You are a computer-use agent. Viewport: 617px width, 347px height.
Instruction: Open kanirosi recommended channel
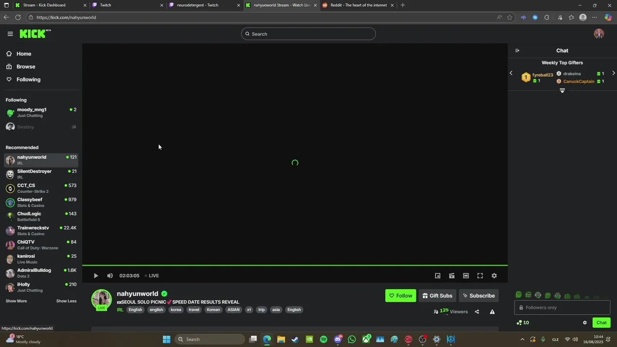(x=41, y=259)
